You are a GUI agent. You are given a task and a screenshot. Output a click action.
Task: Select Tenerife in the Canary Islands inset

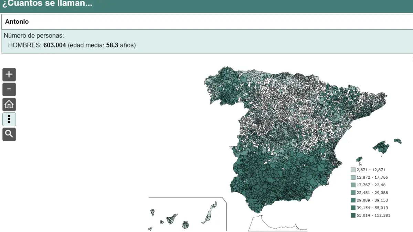click(172, 219)
